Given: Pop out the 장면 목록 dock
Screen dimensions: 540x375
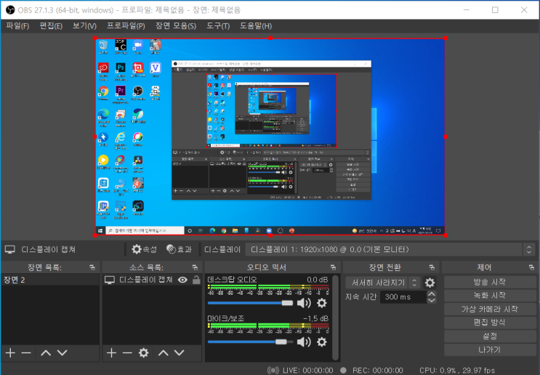Looking at the screenshot, I should coord(92,267).
